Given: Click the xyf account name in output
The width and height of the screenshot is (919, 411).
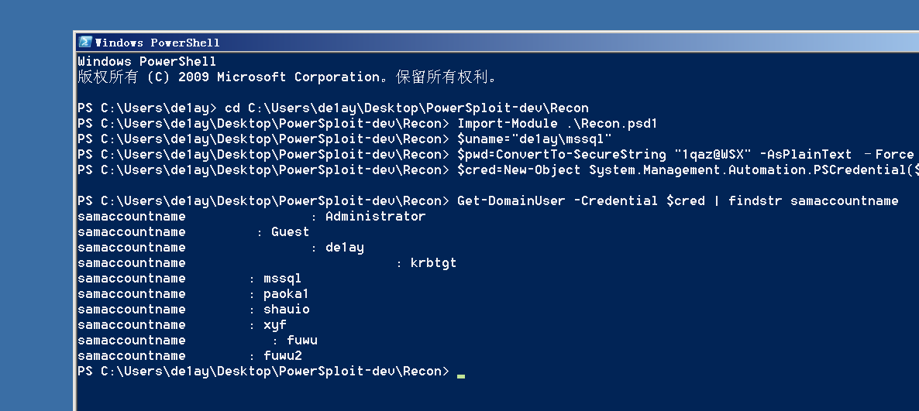Looking at the screenshot, I should pos(274,325).
